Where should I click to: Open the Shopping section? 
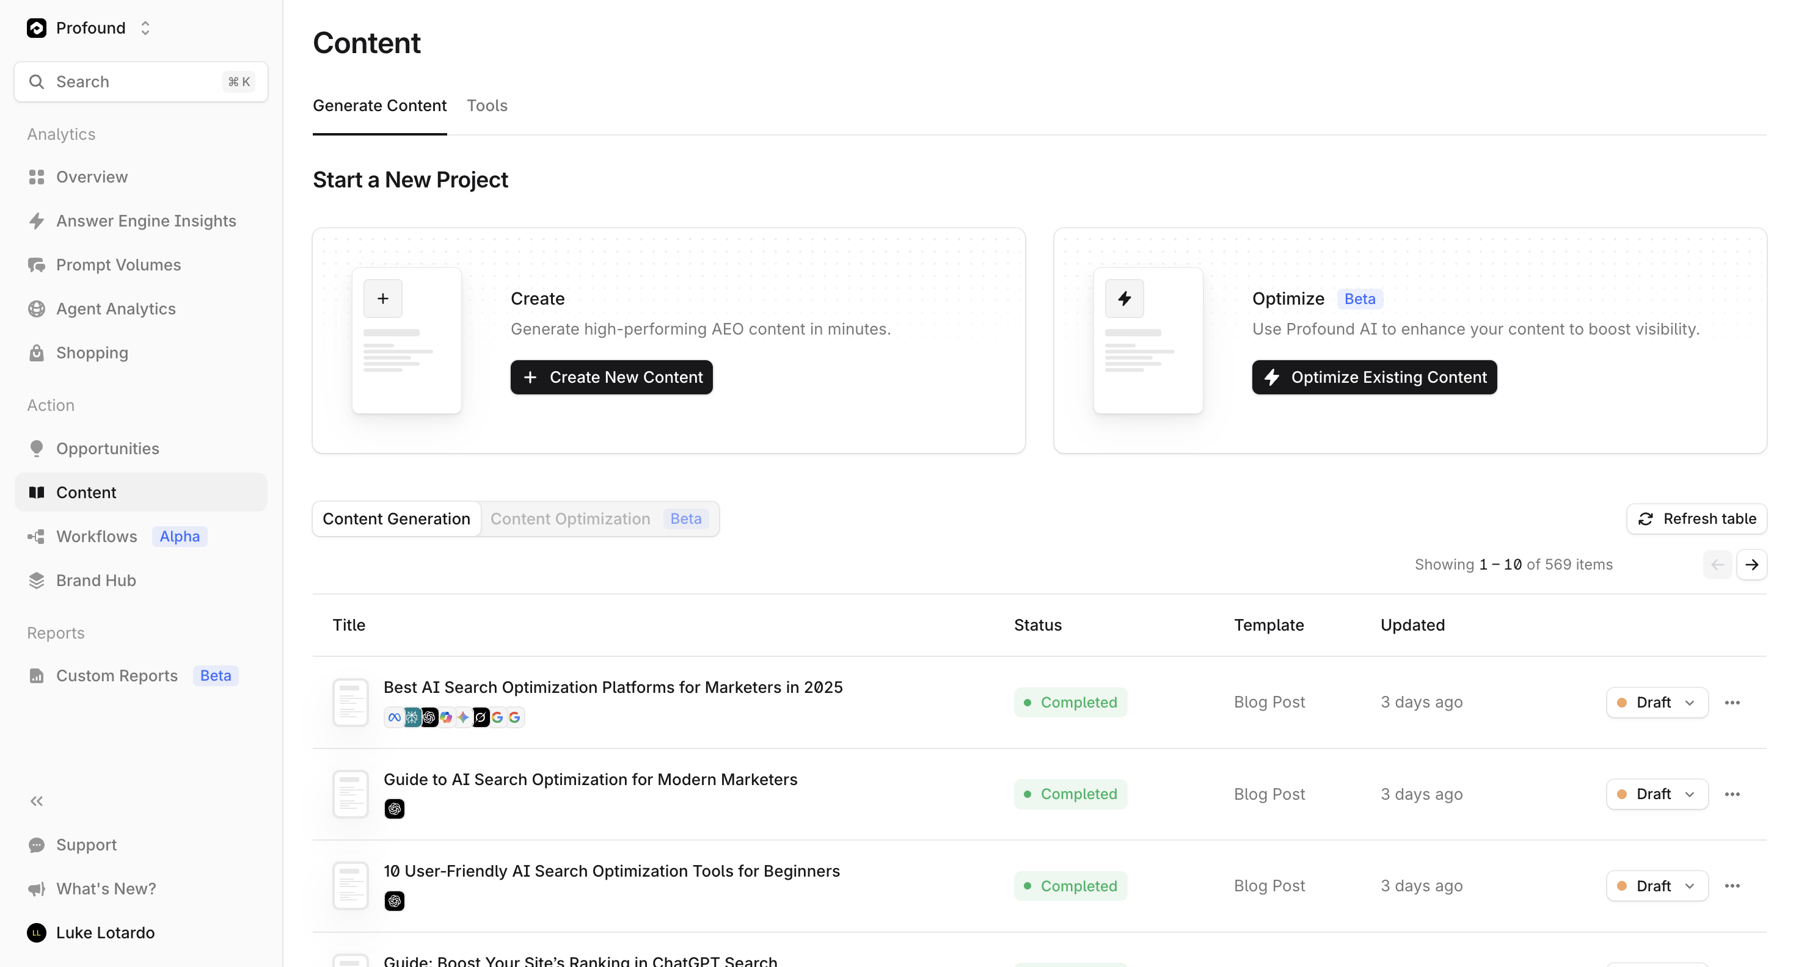tap(141, 352)
